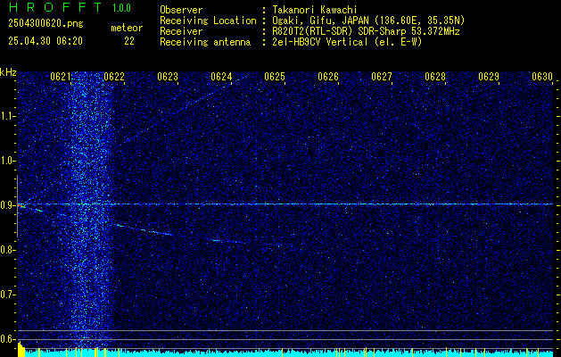Click the 0628 time axis label
Viewport: 561px width, 357px height.
(435, 77)
